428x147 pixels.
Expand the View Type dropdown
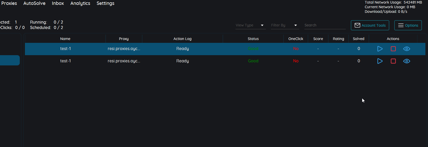[x=250, y=25]
